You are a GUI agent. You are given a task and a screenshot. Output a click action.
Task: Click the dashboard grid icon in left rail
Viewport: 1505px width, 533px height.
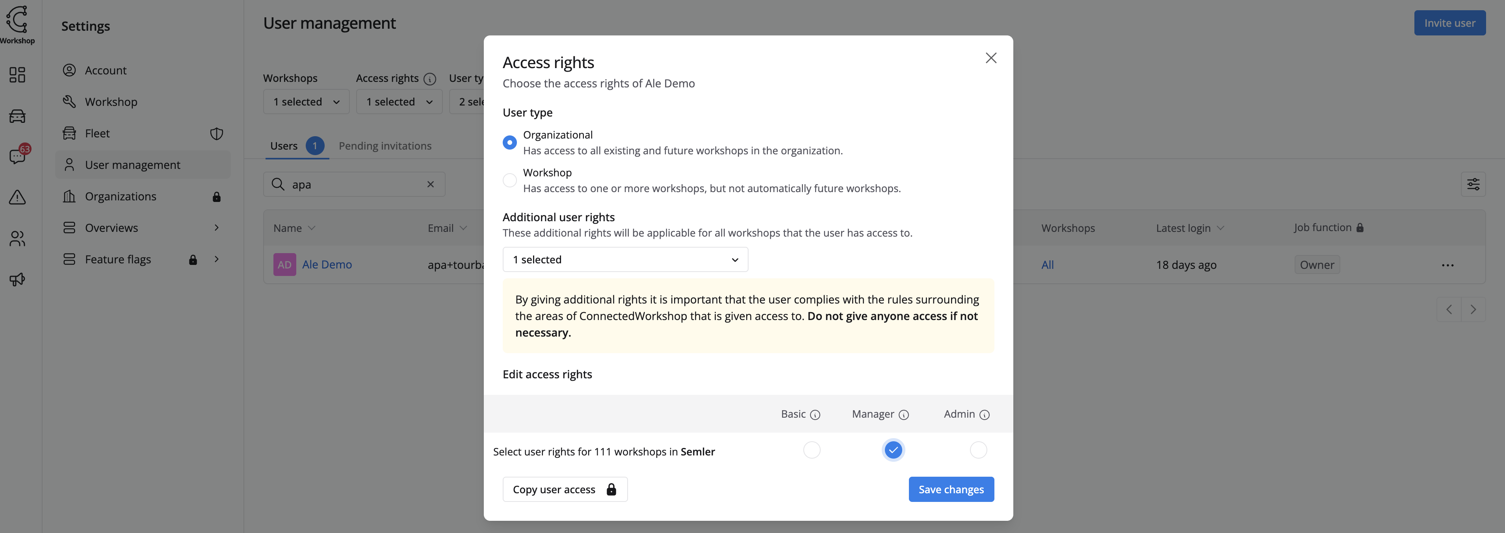17,75
